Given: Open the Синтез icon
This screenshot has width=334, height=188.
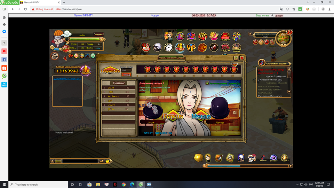Looking at the screenshot, I should pos(284,158).
